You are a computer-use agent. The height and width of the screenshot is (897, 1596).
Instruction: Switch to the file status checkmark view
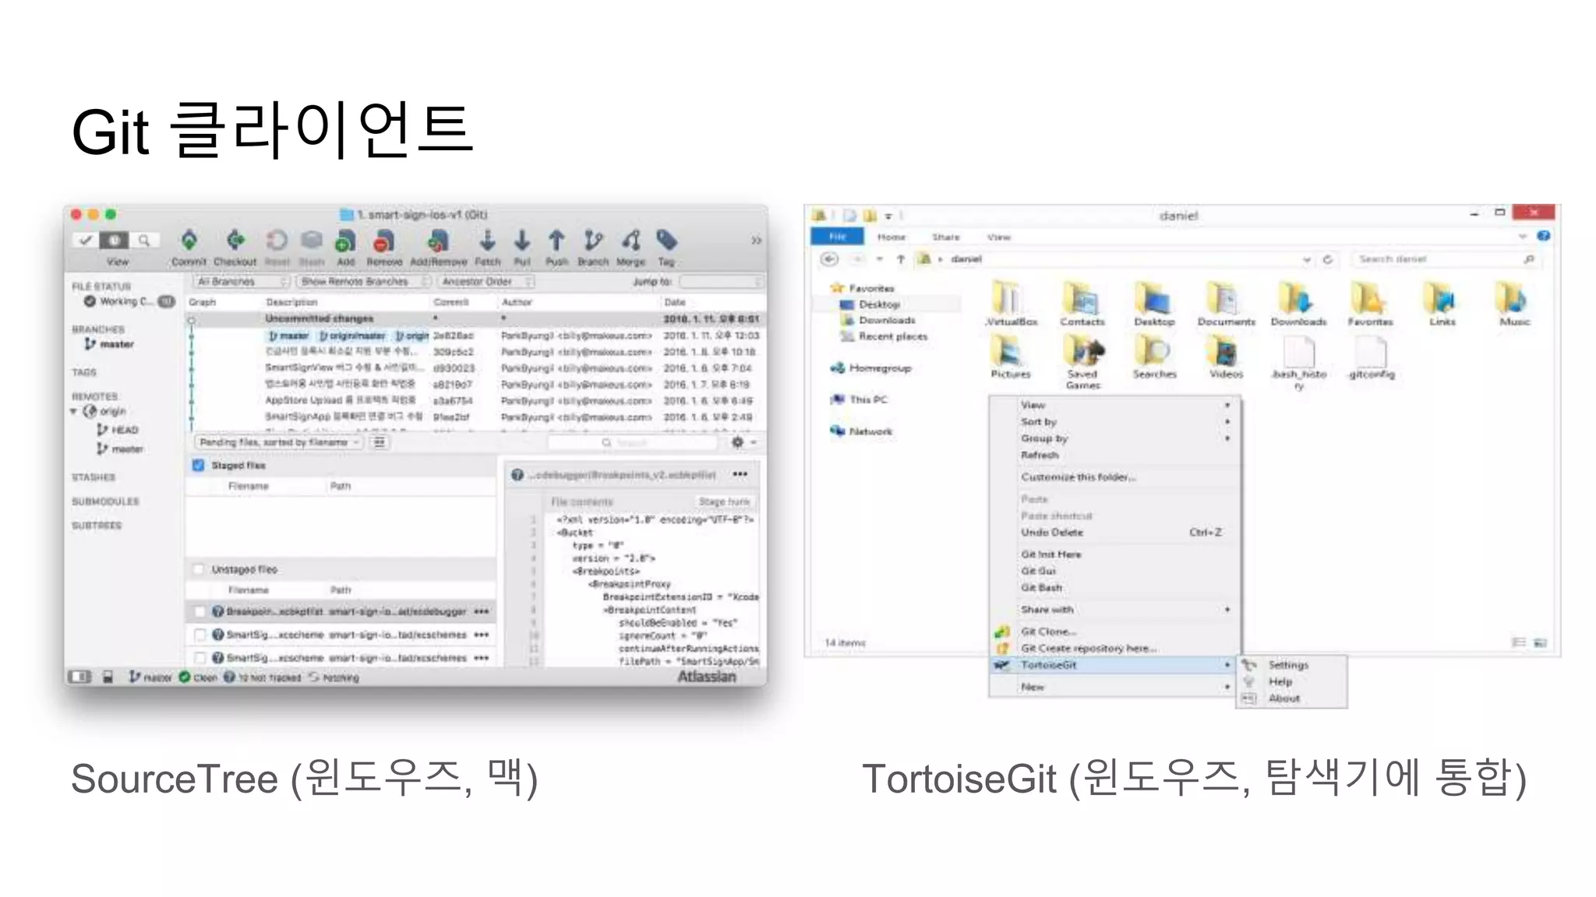86,241
